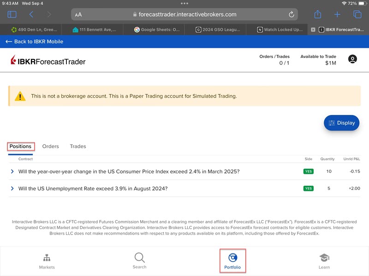
Task: Switch to the Watch Locked Up tab
Action: (x=276, y=29)
